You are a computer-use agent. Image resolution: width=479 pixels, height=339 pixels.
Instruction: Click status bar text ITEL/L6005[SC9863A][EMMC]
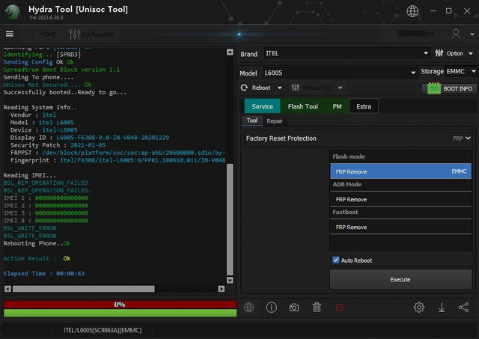pyautogui.click(x=103, y=330)
